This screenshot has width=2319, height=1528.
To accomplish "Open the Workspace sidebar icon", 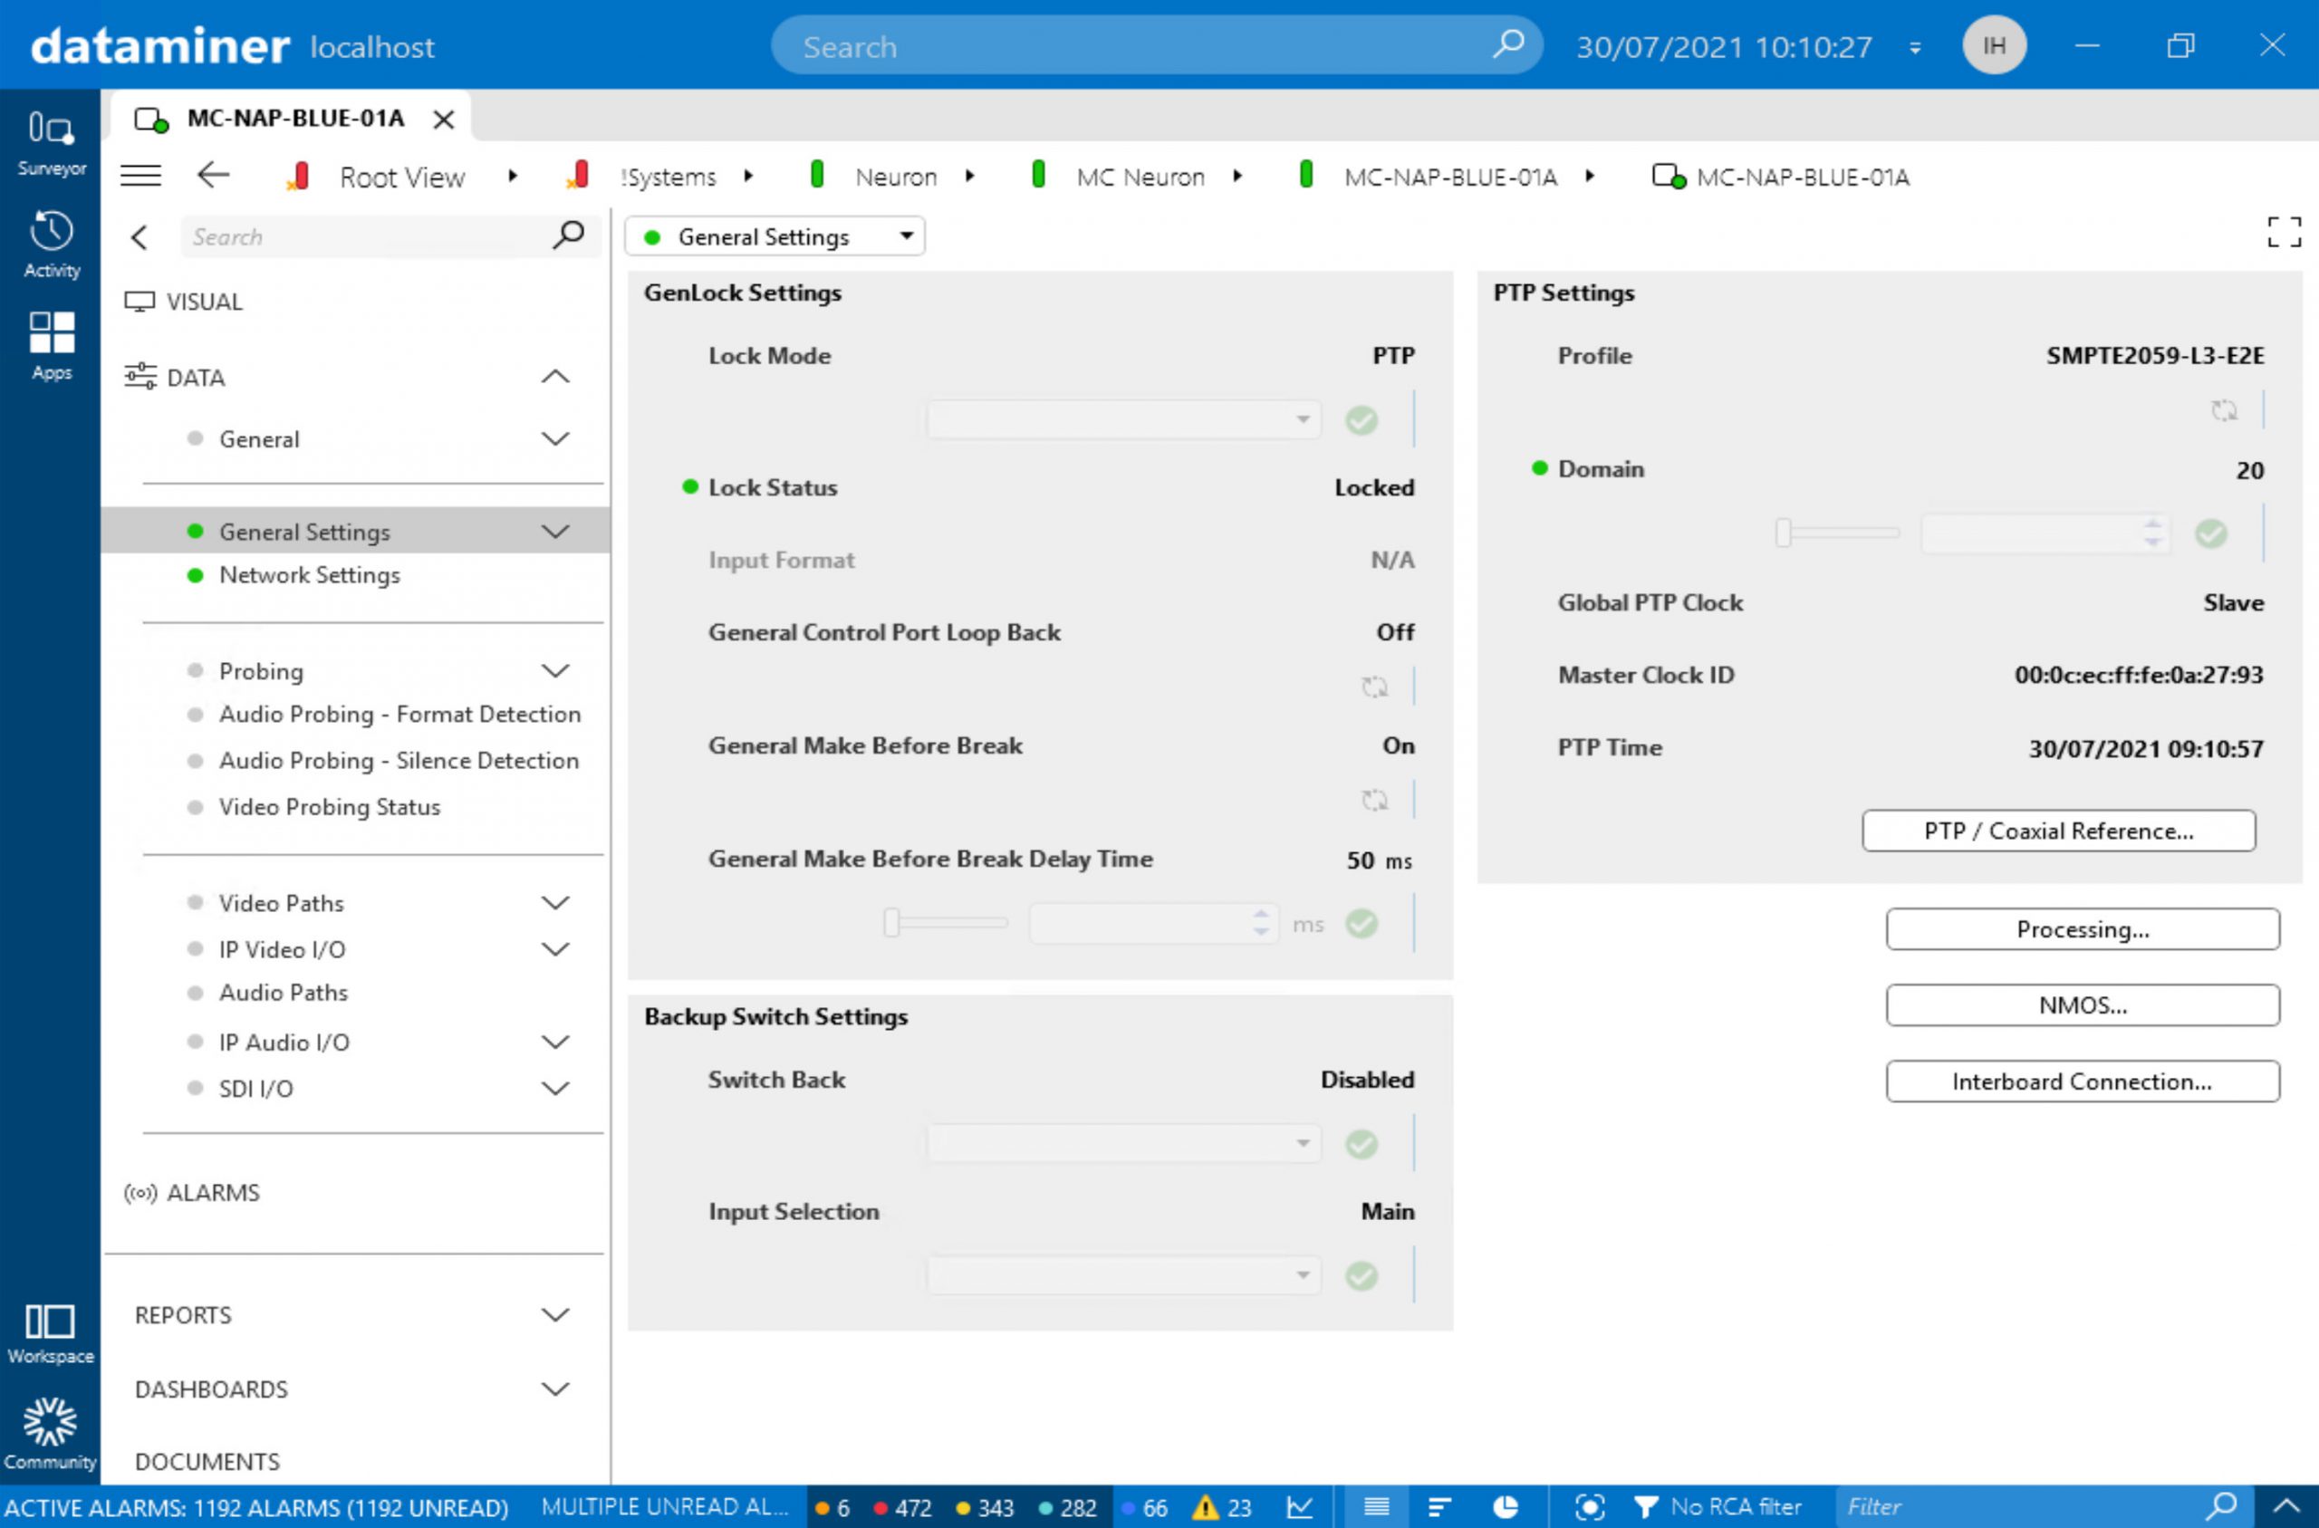I will point(50,1333).
